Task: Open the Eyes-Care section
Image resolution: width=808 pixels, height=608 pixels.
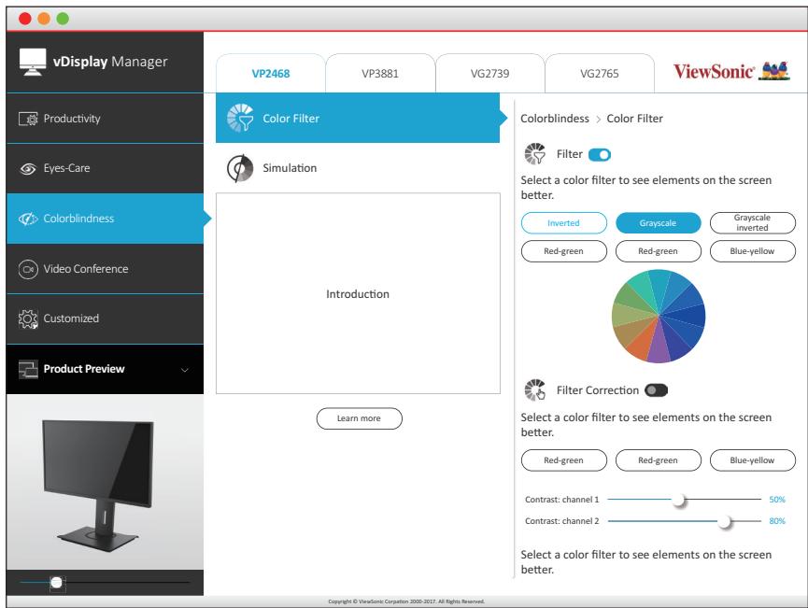Action: [106, 168]
